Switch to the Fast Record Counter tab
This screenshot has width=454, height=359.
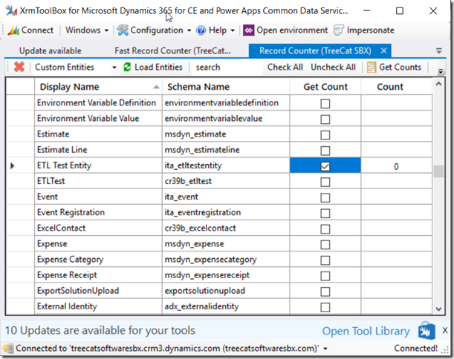point(173,51)
